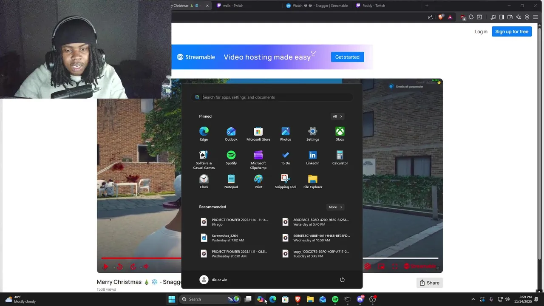Open the To Do pinned app
The height and width of the screenshot is (306, 544).
pyautogui.click(x=286, y=158)
